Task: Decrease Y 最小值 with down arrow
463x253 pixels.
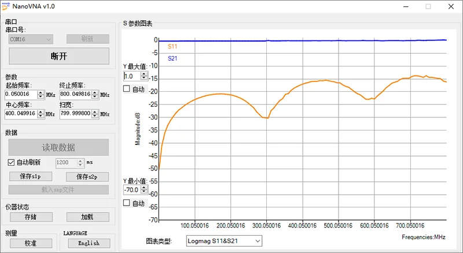Action: pos(144,192)
